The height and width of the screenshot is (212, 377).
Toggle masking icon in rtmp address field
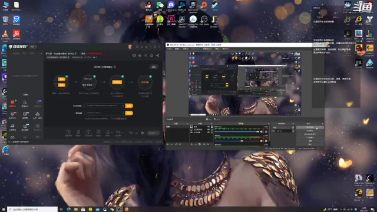(123, 105)
